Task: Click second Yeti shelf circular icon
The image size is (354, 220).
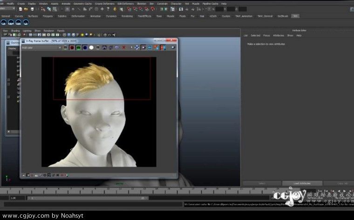Action: pyautogui.click(x=11, y=22)
